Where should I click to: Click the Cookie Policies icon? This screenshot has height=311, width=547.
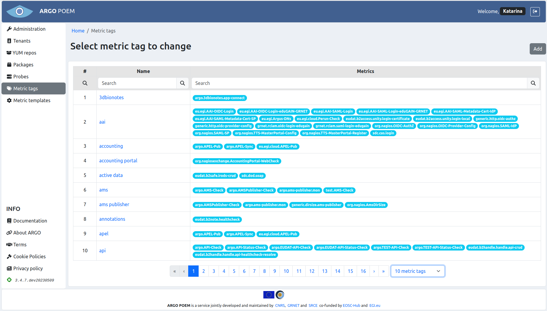coord(9,256)
